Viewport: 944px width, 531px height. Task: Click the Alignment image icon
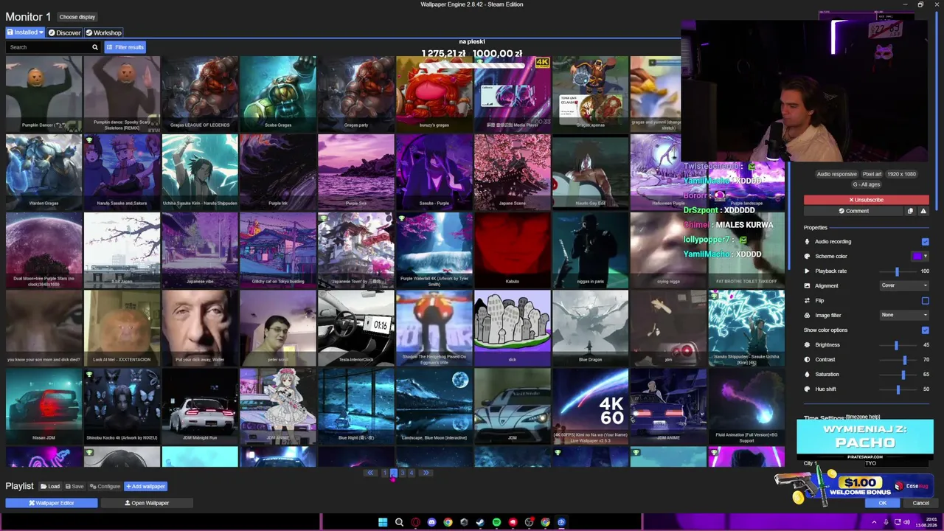807,286
